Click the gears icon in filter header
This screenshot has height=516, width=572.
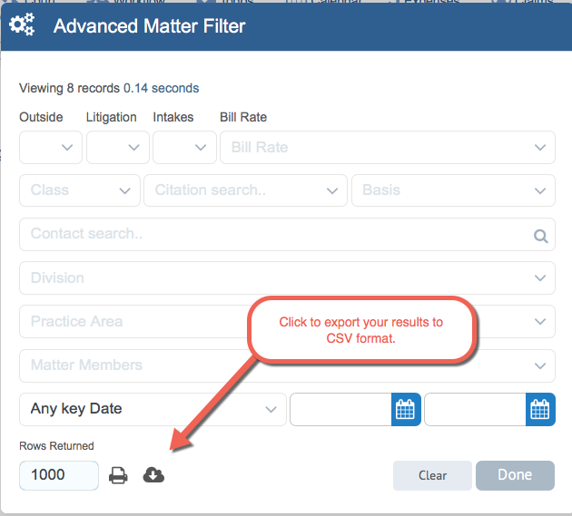tap(22, 24)
